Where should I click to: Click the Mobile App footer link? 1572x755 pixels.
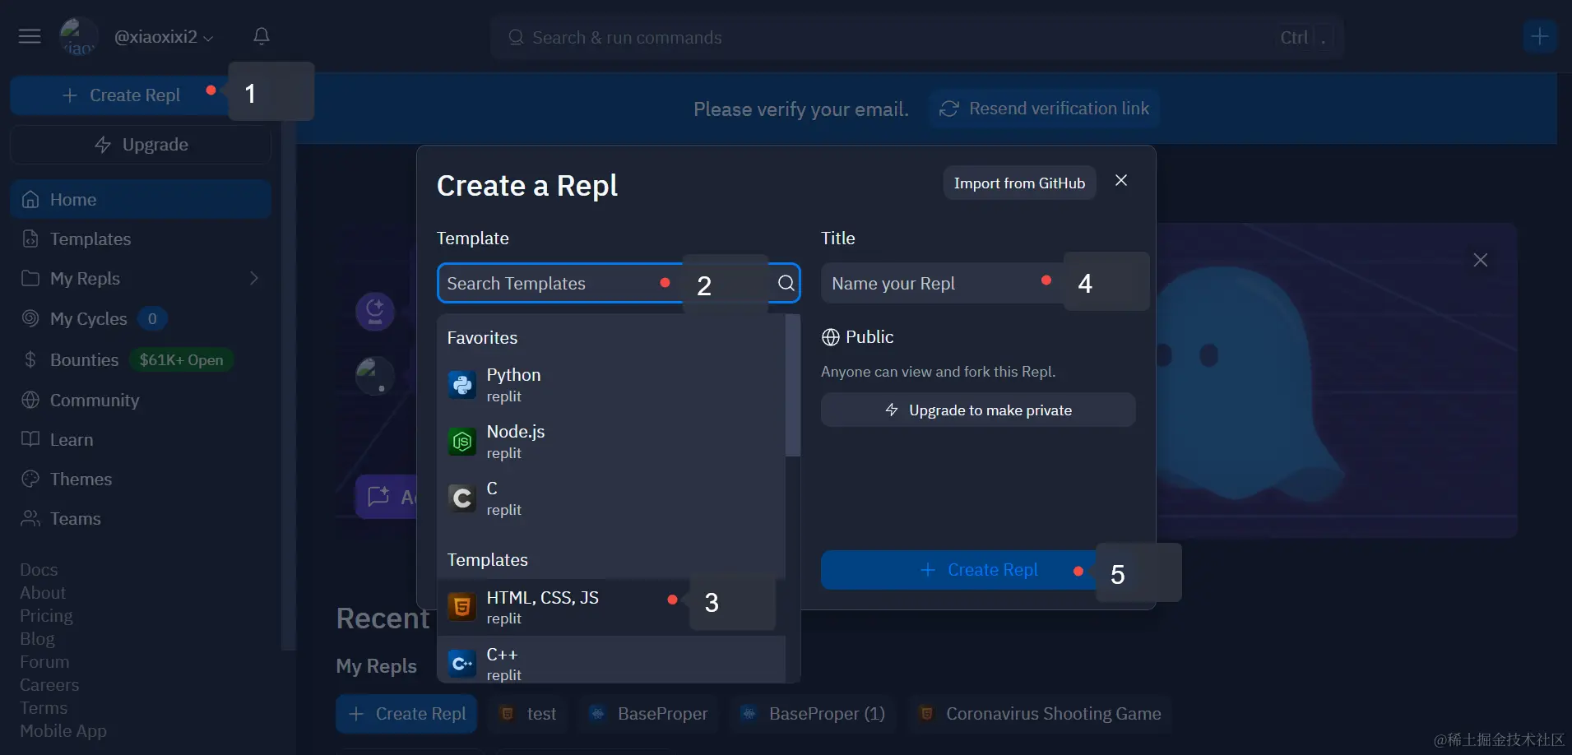(63, 731)
